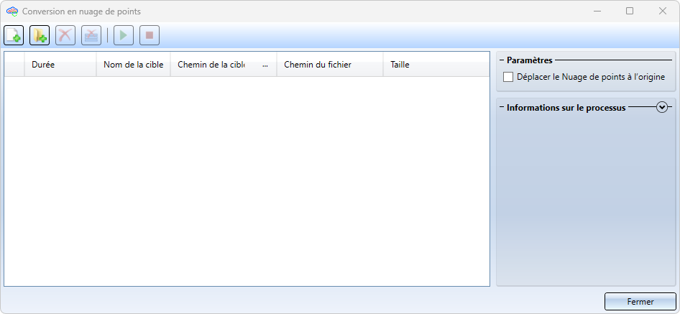Click the 'Chemin du fichier' column header

click(x=329, y=65)
